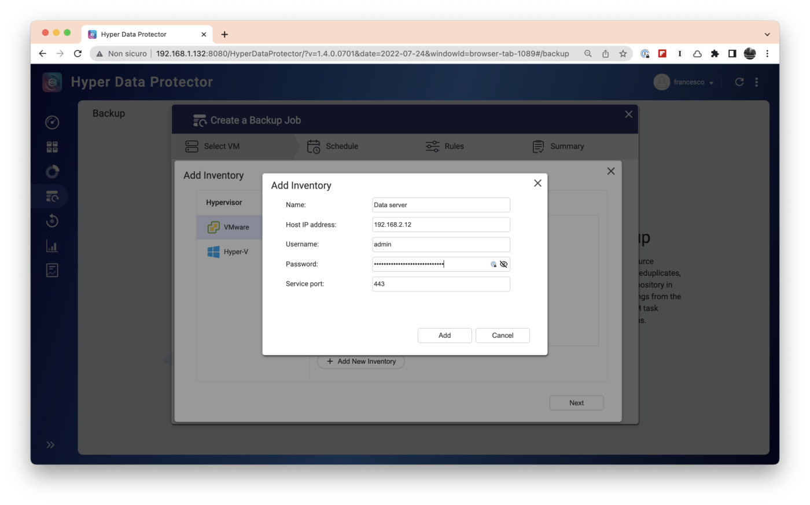This screenshot has height=505, width=810.
Task: Cancel the Add Inventory dialog
Action: tap(502, 336)
